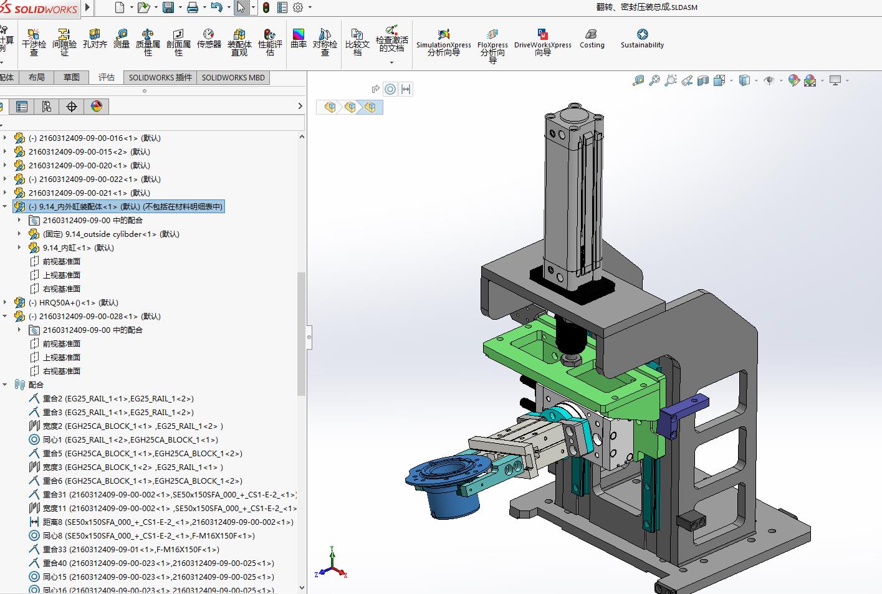Run 性能评估 performance evaluation
Image resolution: width=882 pixels, height=594 pixels.
pyautogui.click(x=270, y=41)
